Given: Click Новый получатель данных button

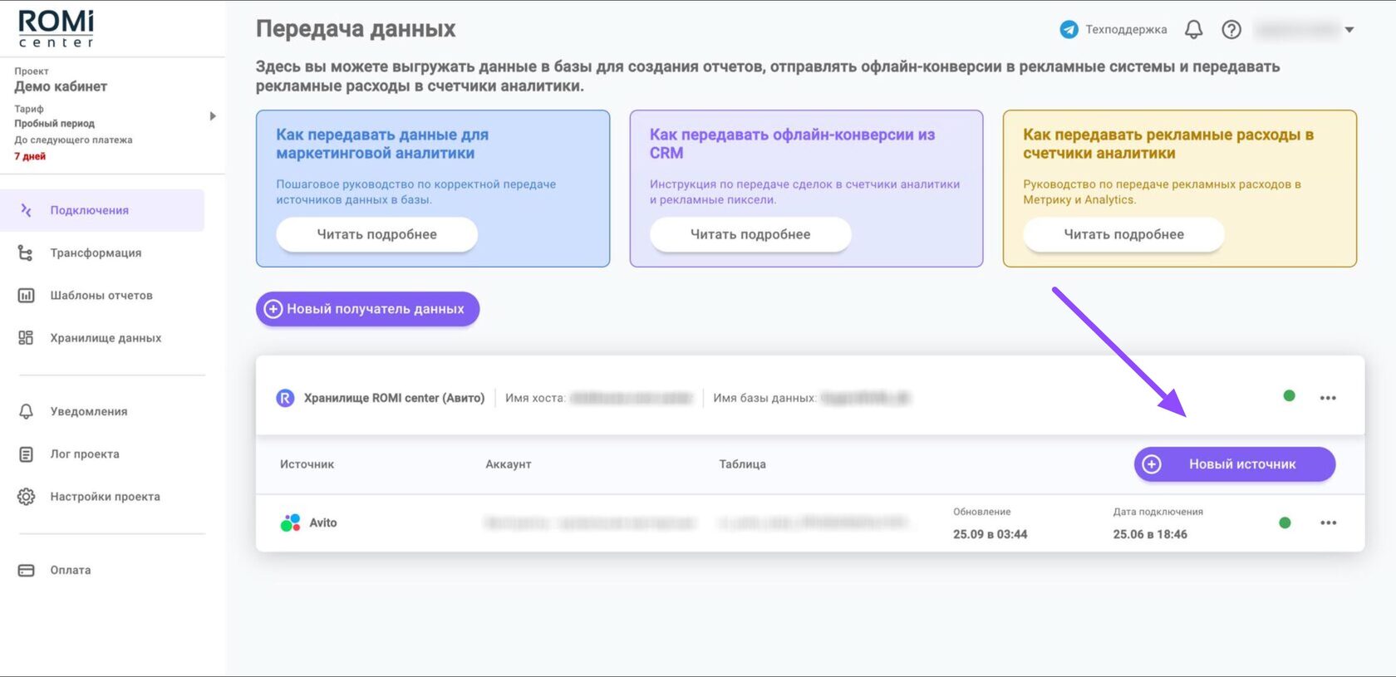Looking at the screenshot, I should (367, 309).
